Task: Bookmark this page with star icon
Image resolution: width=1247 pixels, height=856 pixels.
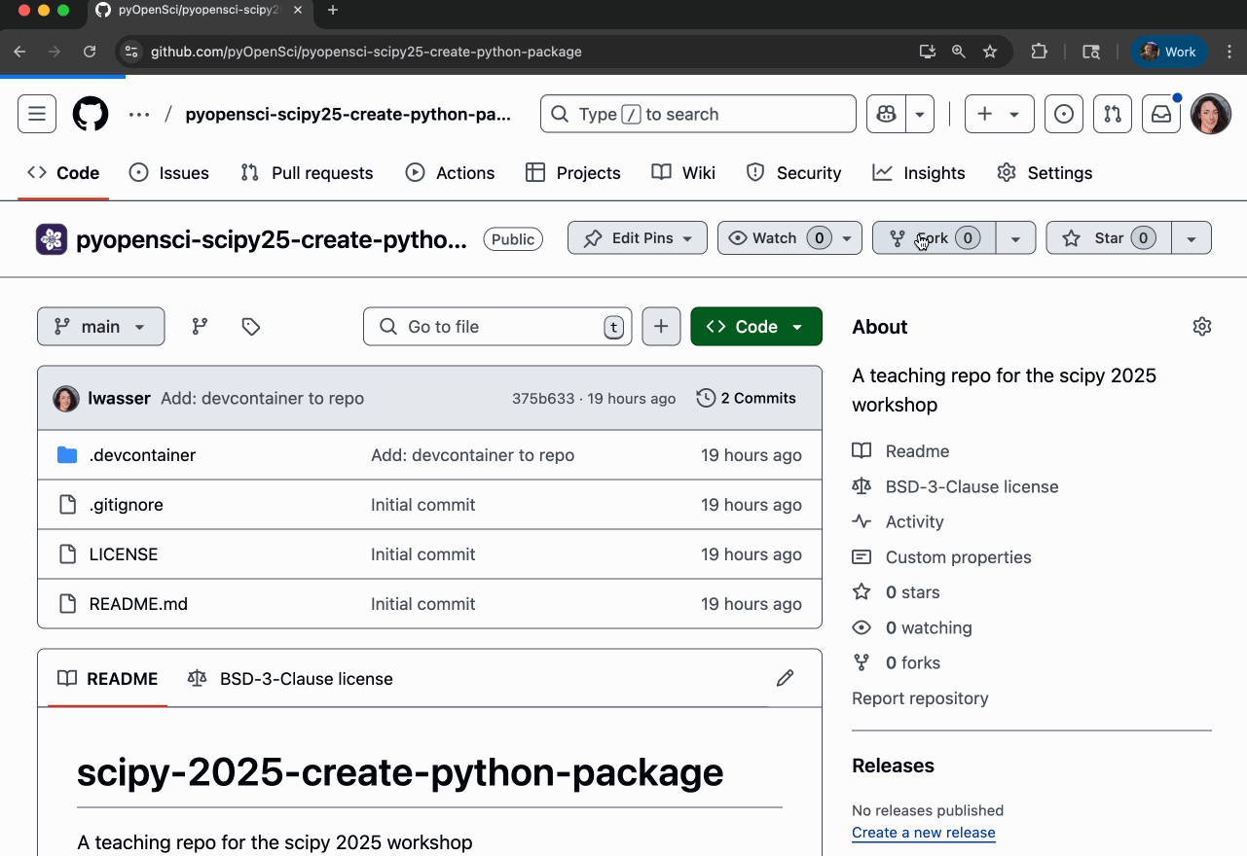Action: (x=990, y=52)
